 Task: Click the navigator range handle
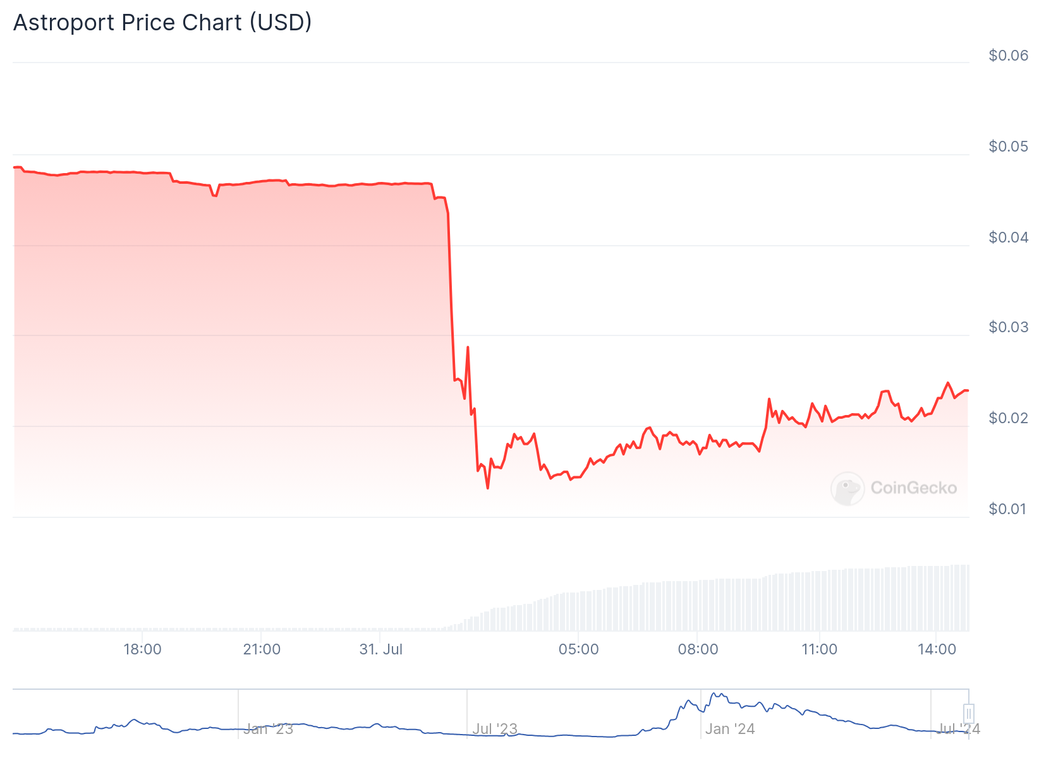[968, 714]
